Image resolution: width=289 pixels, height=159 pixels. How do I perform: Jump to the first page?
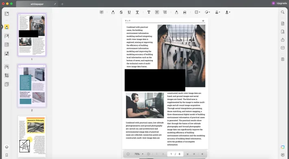point(156,154)
